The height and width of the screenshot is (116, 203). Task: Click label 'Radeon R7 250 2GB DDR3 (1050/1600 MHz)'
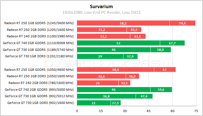click(x=40, y=76)
